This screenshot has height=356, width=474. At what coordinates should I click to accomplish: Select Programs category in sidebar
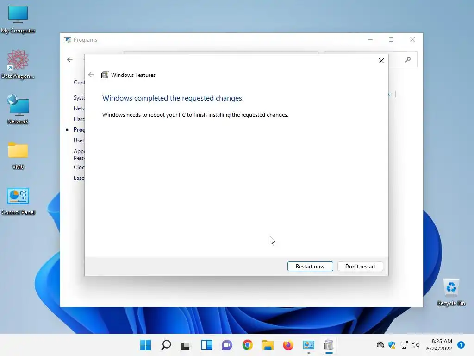pos(79,130)
